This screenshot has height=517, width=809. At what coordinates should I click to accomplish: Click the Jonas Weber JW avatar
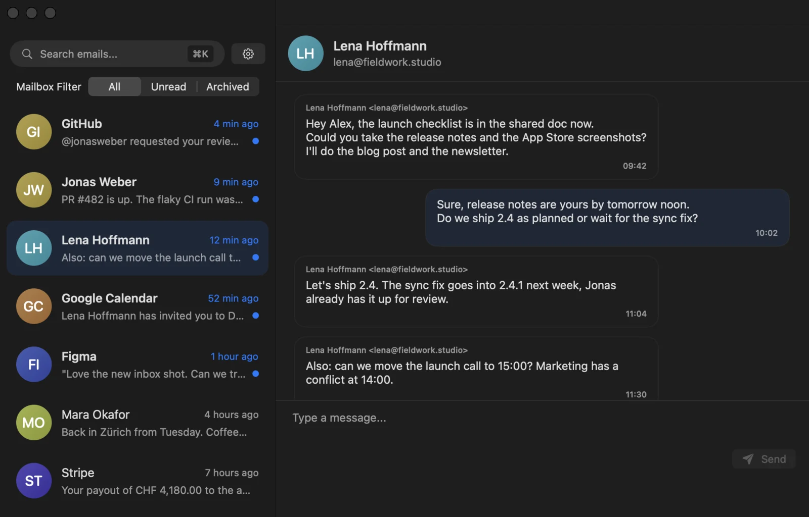(x=34, y=190)
